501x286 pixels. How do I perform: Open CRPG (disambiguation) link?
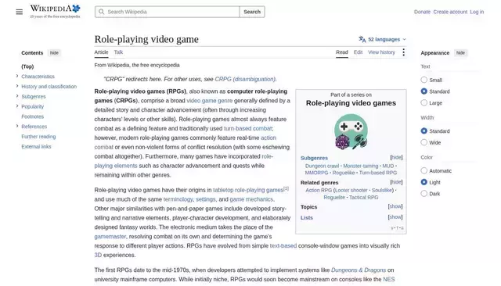pyautogui.click(x=245, y=79)
